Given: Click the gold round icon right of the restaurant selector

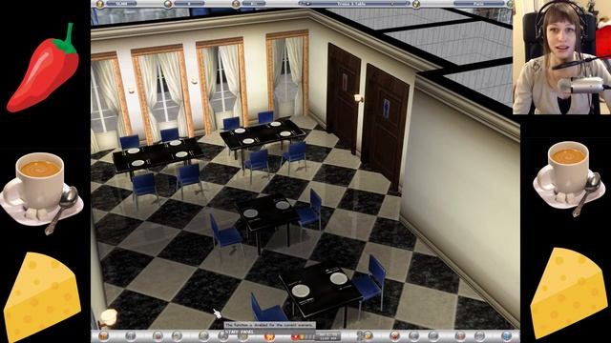Looking at the screenshot, I should 416,4.
